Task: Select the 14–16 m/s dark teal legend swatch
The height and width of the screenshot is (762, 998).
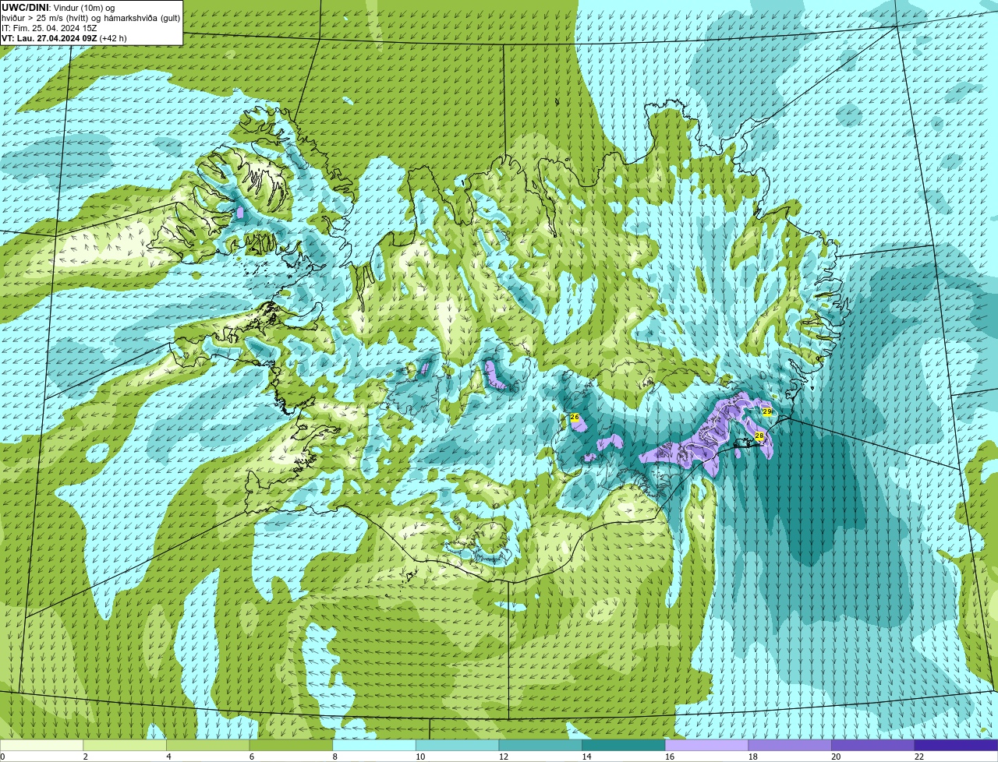Action: point(624,745)
